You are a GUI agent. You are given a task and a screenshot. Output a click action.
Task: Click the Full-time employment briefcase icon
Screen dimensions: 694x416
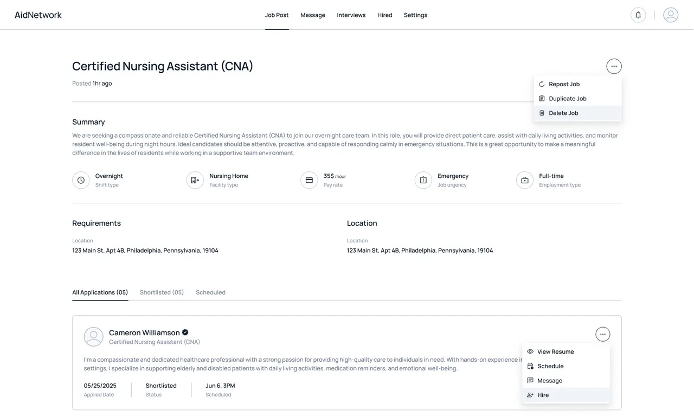[x=525, y=180]
